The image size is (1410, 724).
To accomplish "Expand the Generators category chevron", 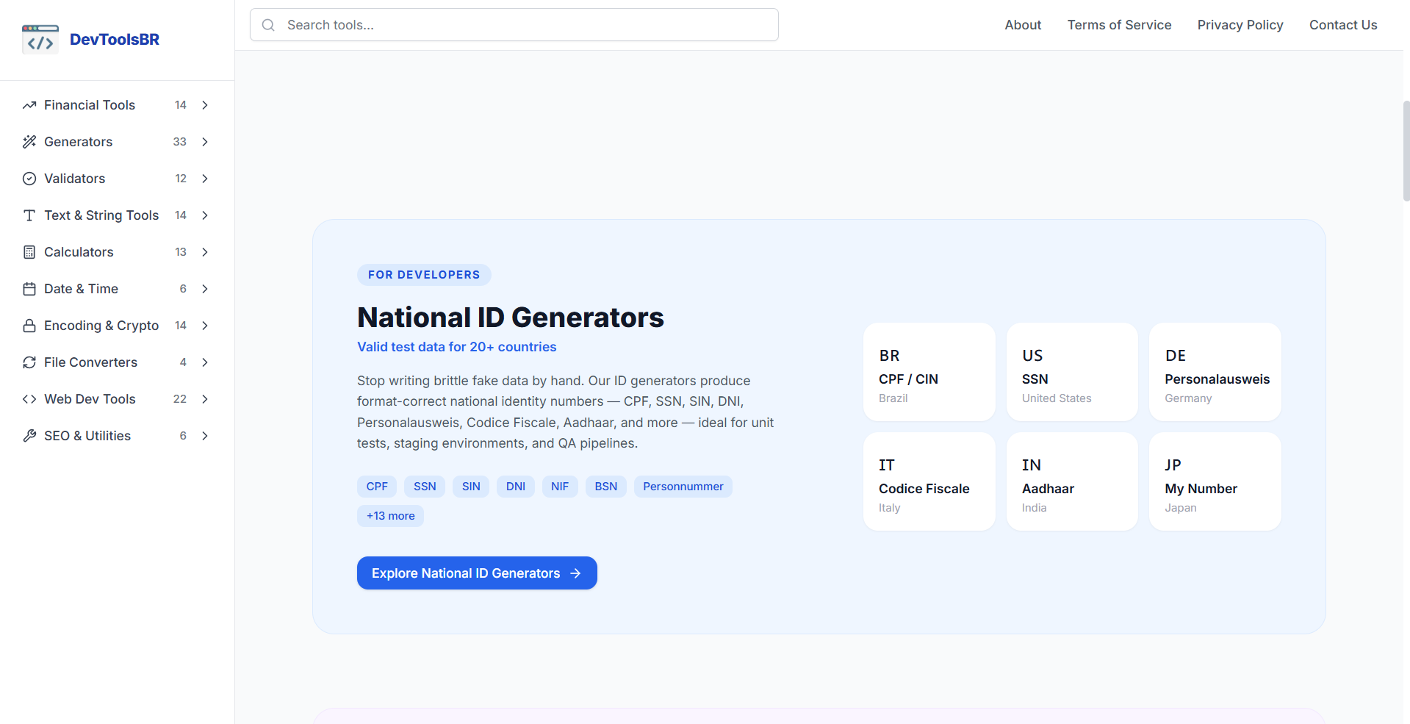I will pyautogui.click(x=205, y=142).
